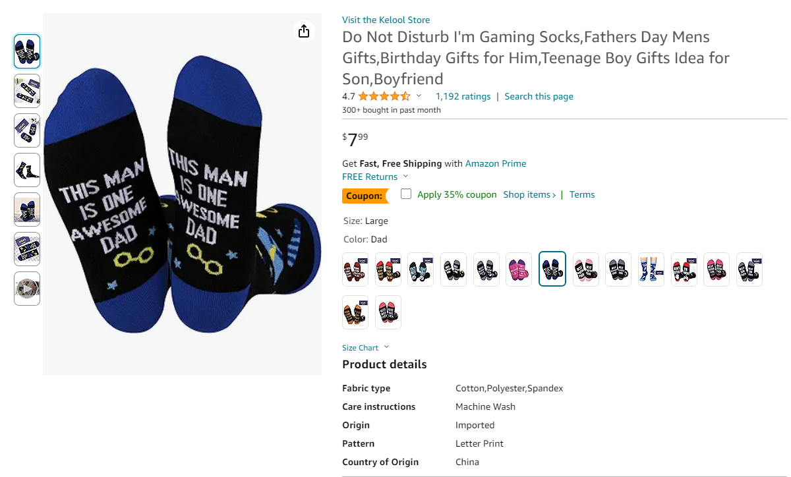Screen dimensions: 791x477
Task: Open coupon Terms link
Action: click(x=582, y=194)
